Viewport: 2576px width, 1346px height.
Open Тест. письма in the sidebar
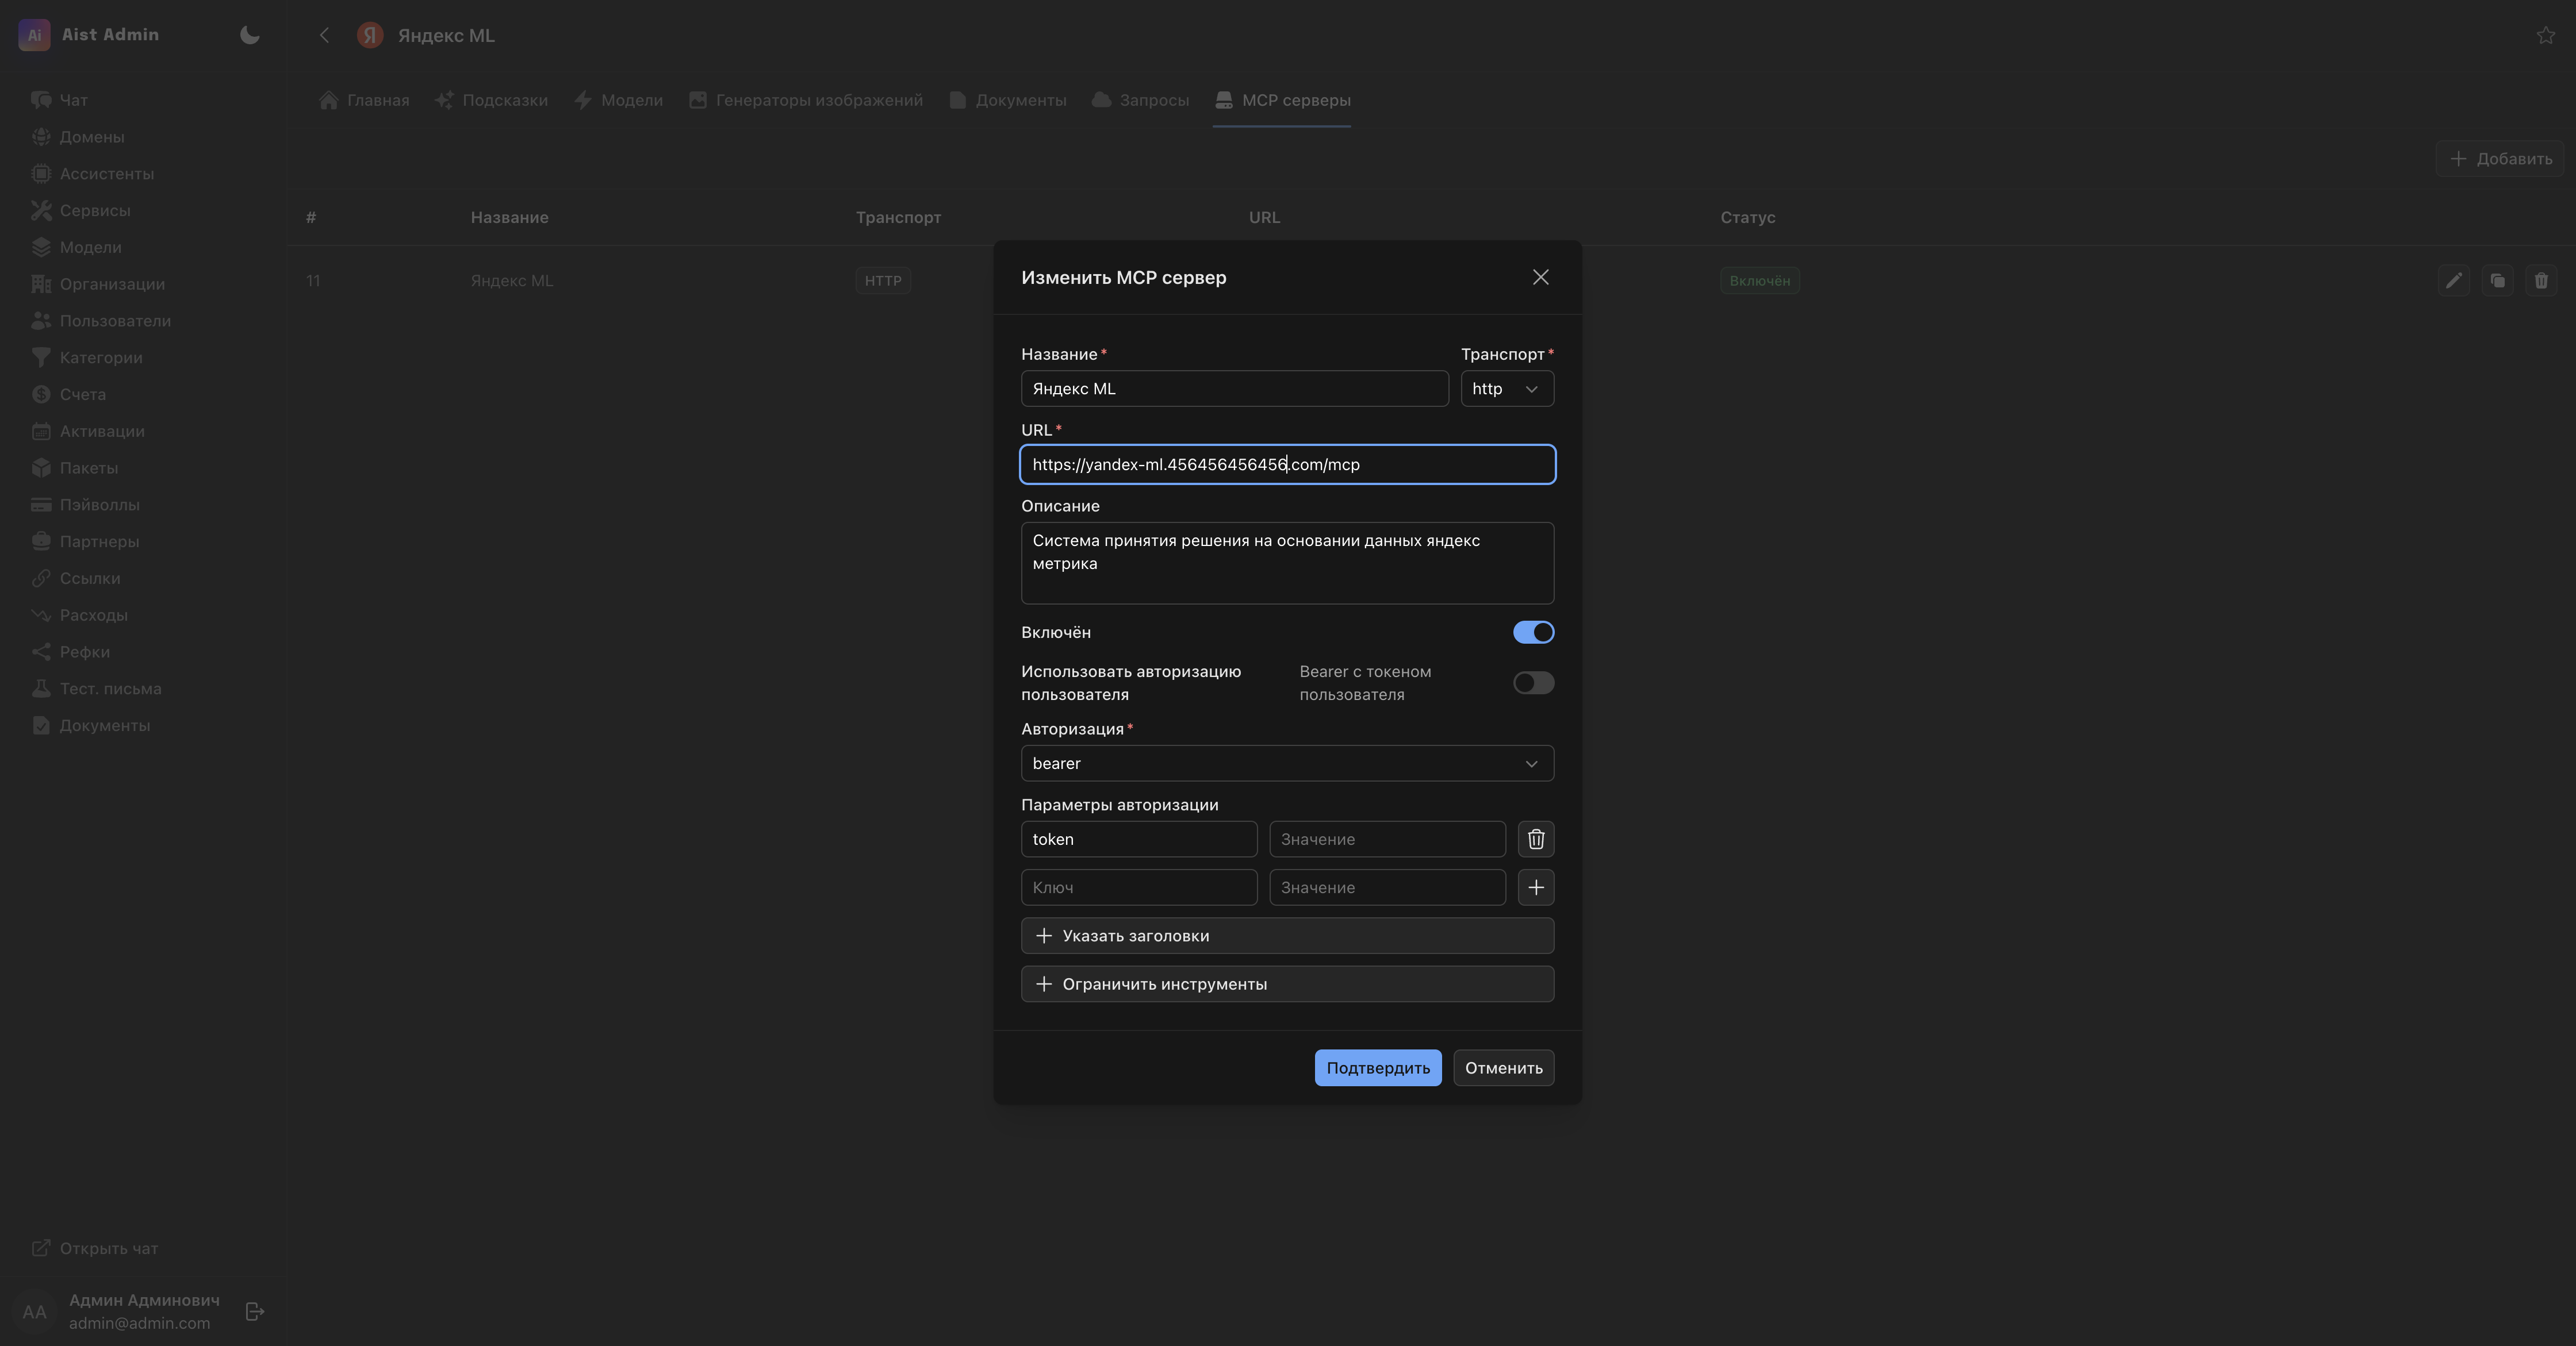coord(96,689)
